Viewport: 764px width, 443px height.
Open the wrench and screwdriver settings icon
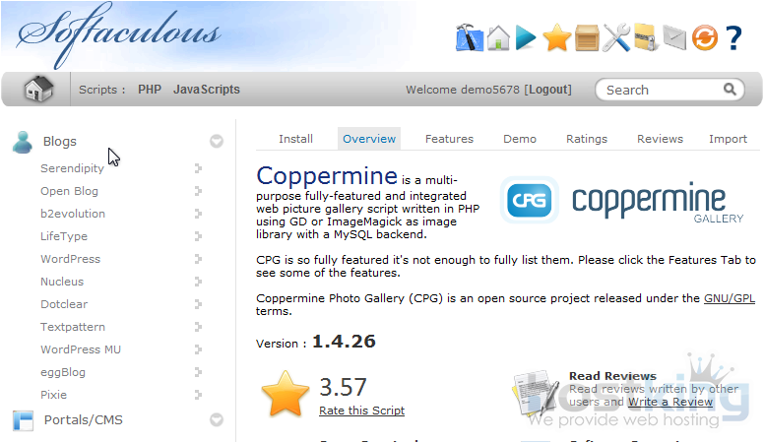[616, 38]
